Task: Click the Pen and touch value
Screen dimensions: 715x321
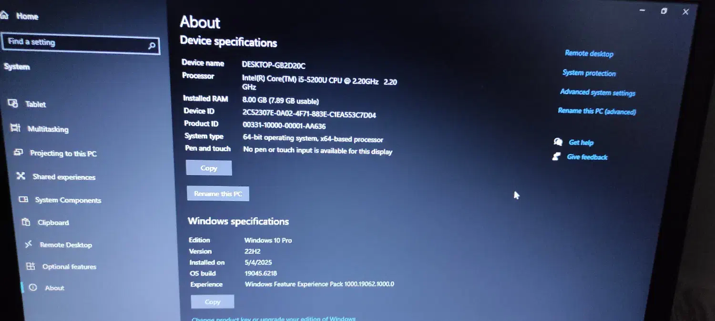Action: 317,151
